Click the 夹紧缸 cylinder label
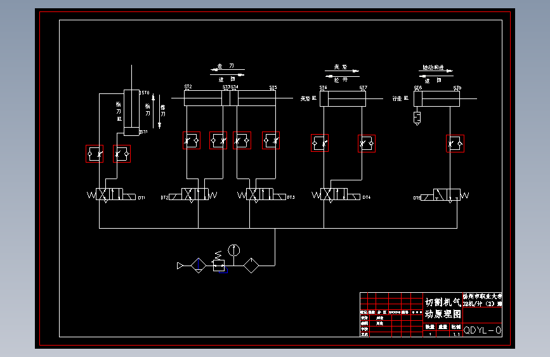This screenshot has width=550, height=357. [x=308, y=98]
